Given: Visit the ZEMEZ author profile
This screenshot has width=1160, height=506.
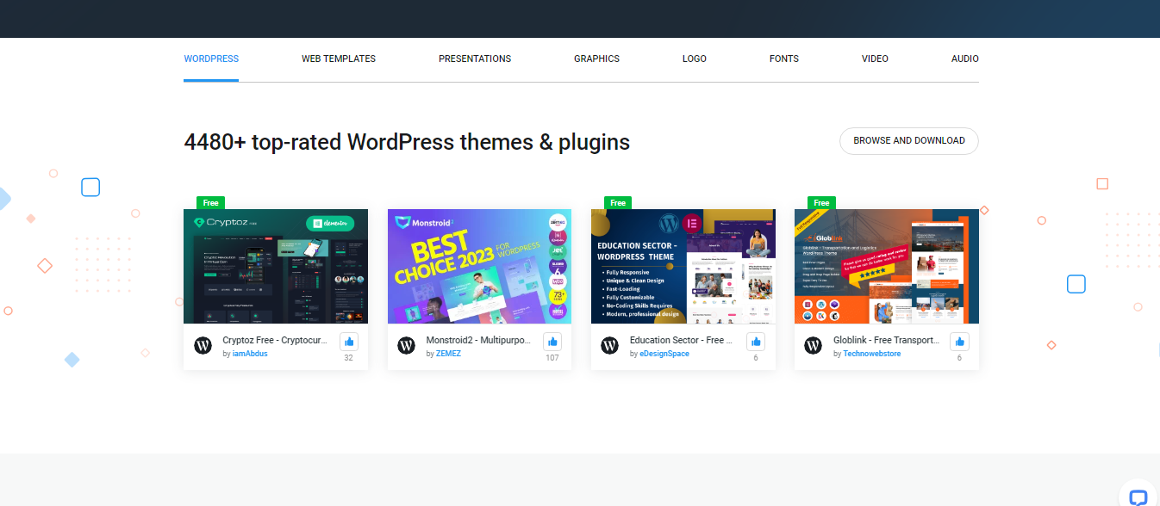Looking at the screenshot, I should [447, 354].
